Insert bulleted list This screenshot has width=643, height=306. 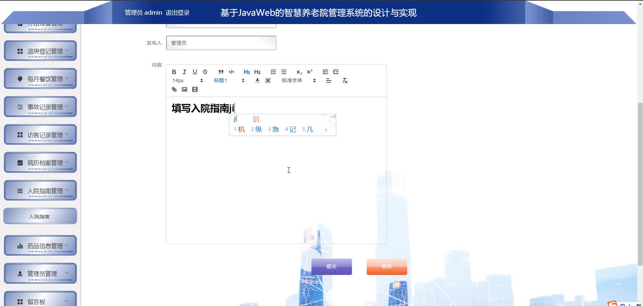point(284,72)
